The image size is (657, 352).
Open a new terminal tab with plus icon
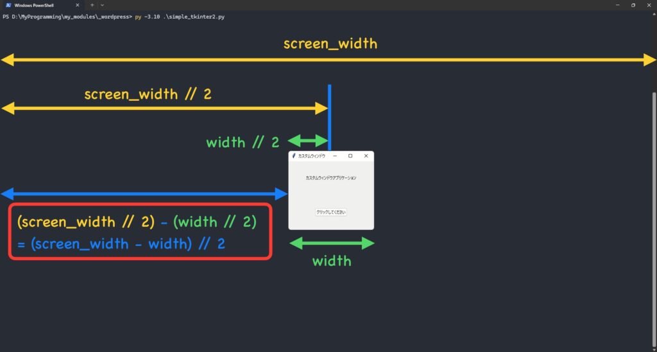click(92, 5)
